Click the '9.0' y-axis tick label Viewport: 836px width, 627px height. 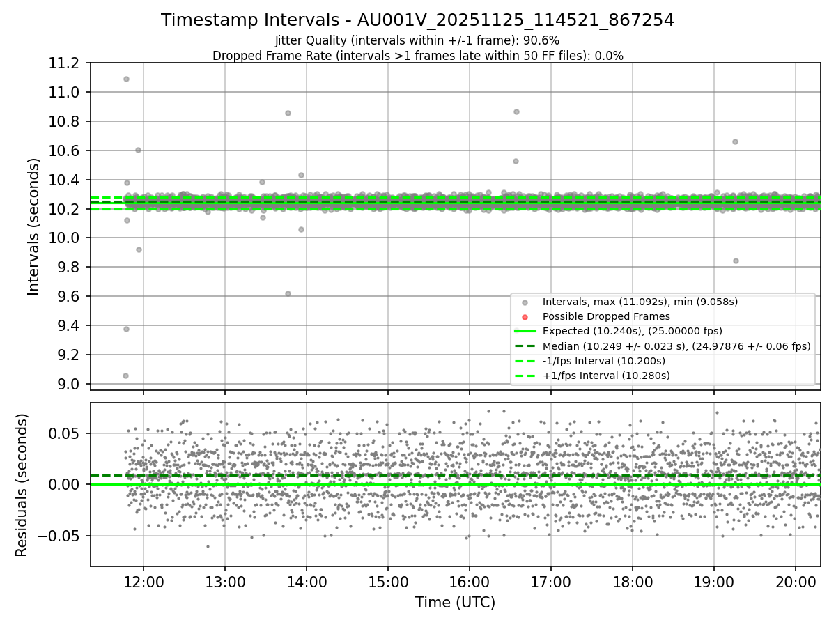coord(68,385)
